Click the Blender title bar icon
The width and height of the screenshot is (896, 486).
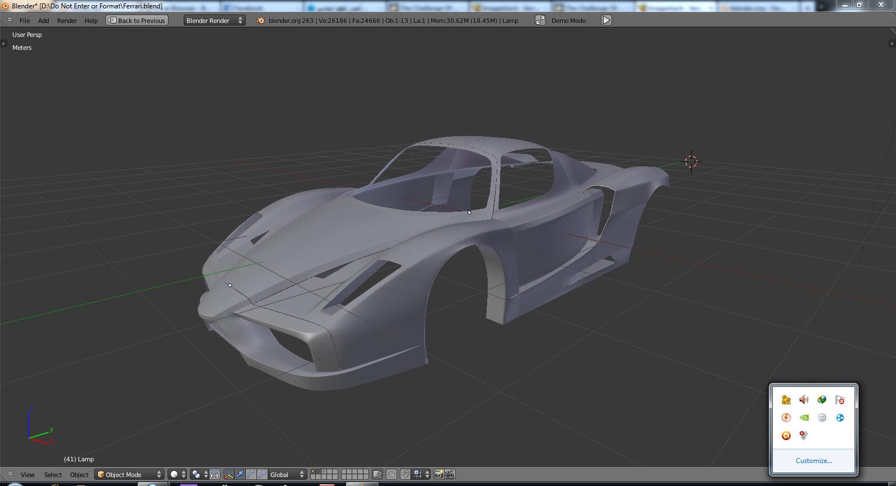click(x=5, y=6)
